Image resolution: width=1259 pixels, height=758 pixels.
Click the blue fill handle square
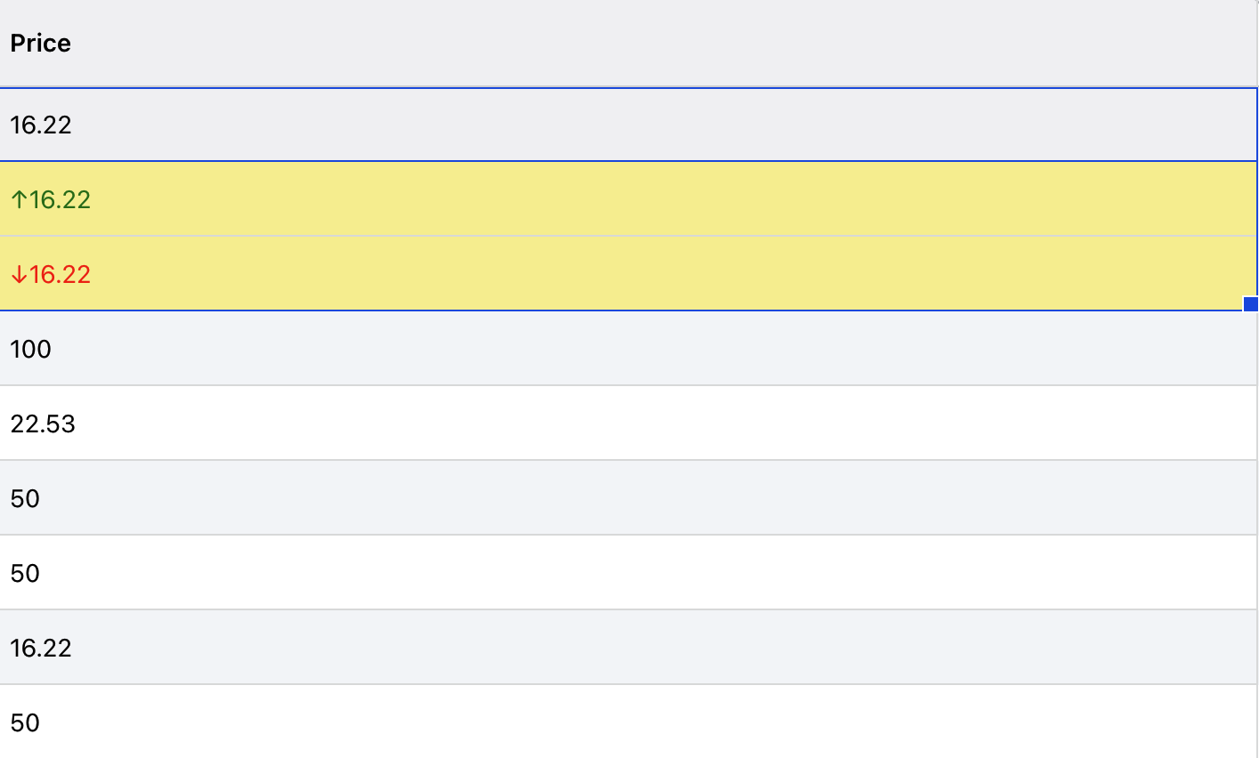1250,304
